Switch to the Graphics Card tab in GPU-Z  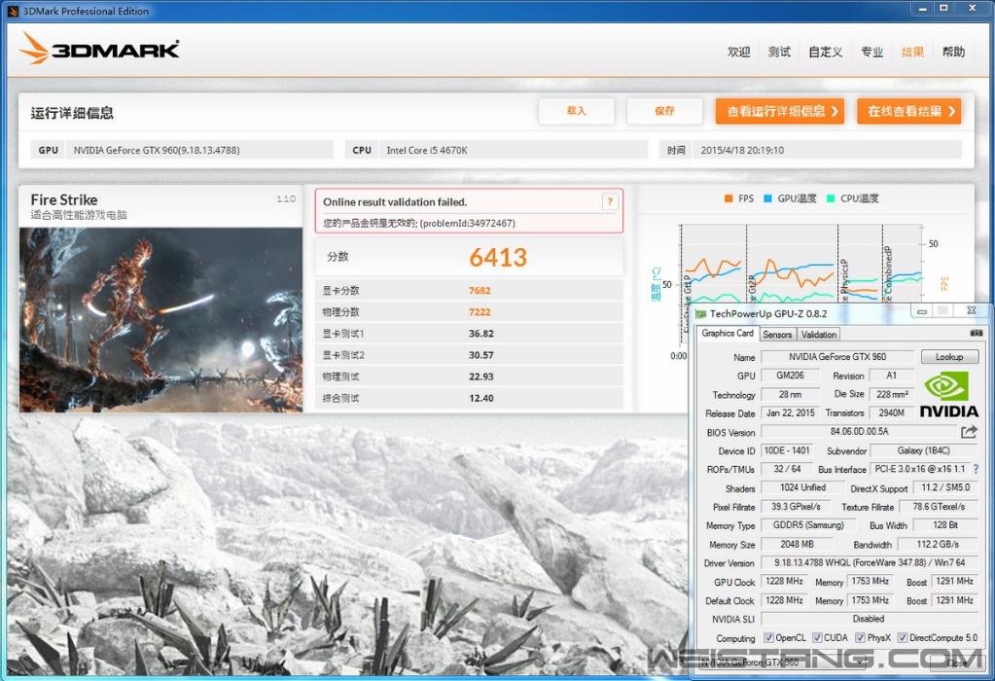[728, 333]
